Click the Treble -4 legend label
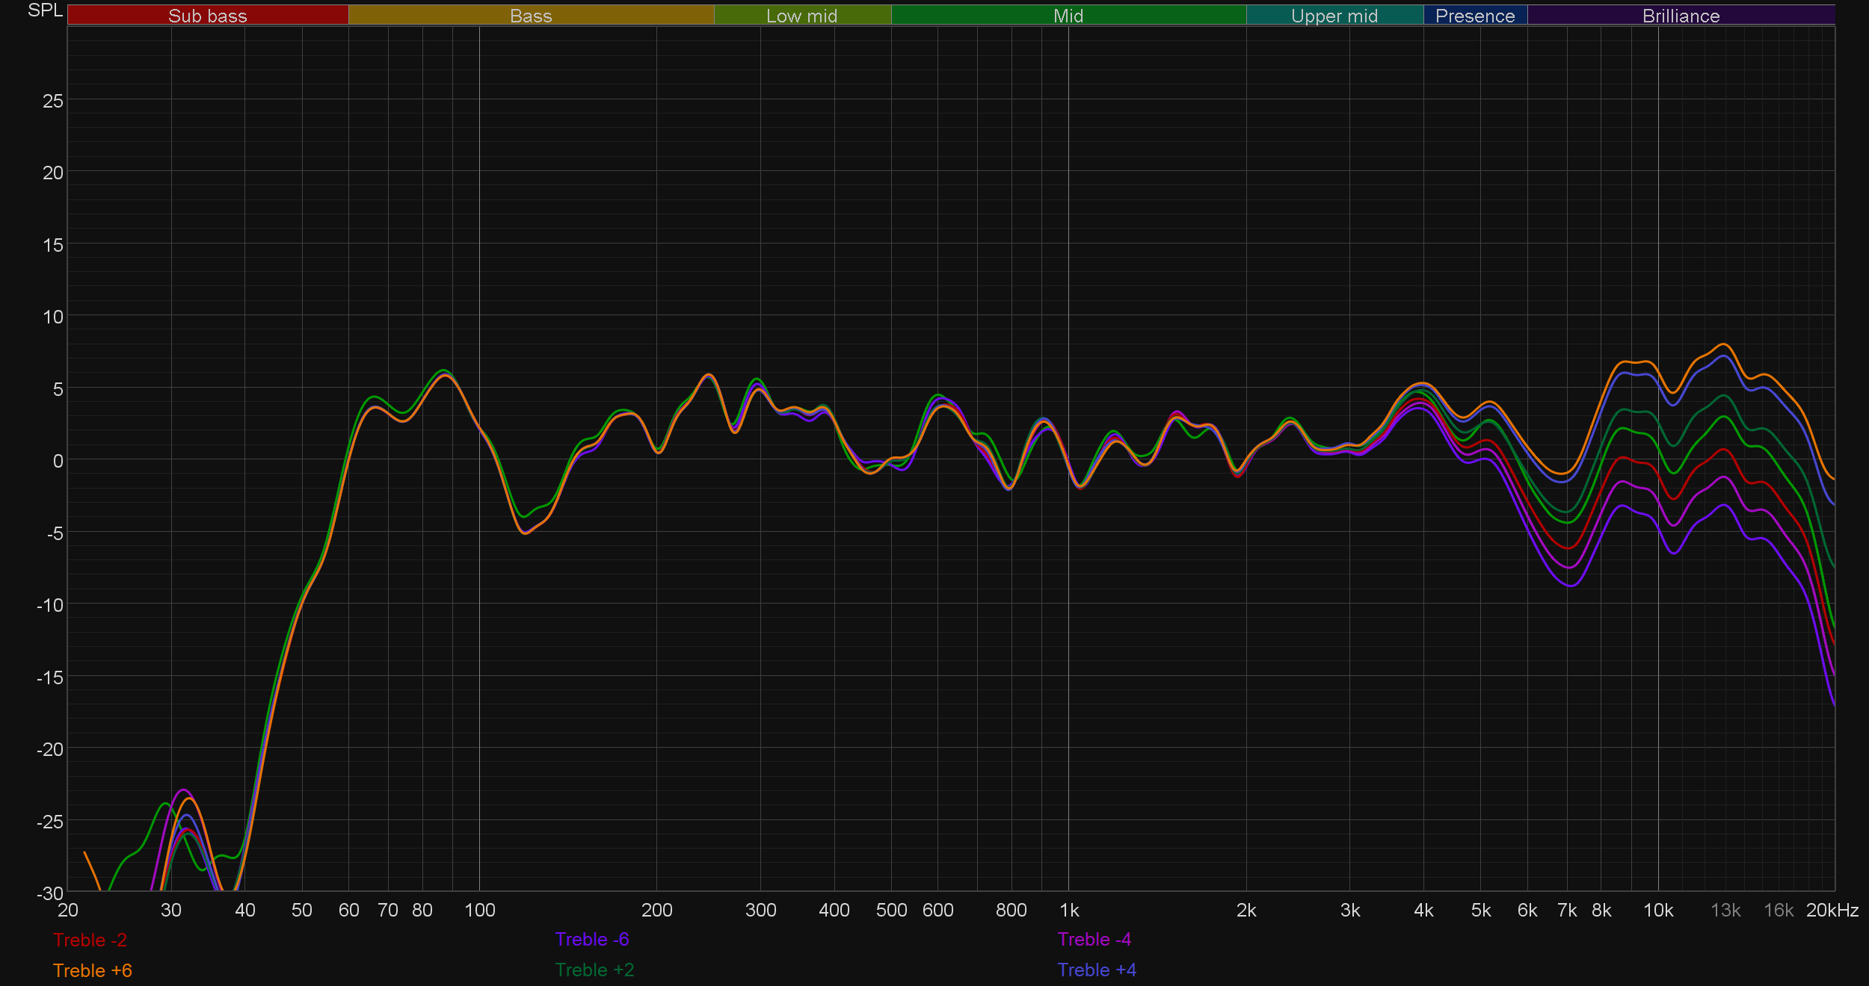The height and width of the screenshot is (986, 1869). [x=1094, y=939]
